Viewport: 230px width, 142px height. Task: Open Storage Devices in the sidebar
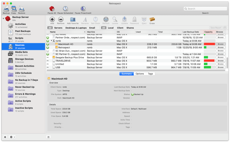click(x=23, y=60)
